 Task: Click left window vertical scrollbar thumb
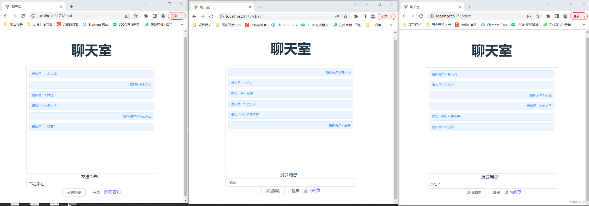[x=185, y=116]
